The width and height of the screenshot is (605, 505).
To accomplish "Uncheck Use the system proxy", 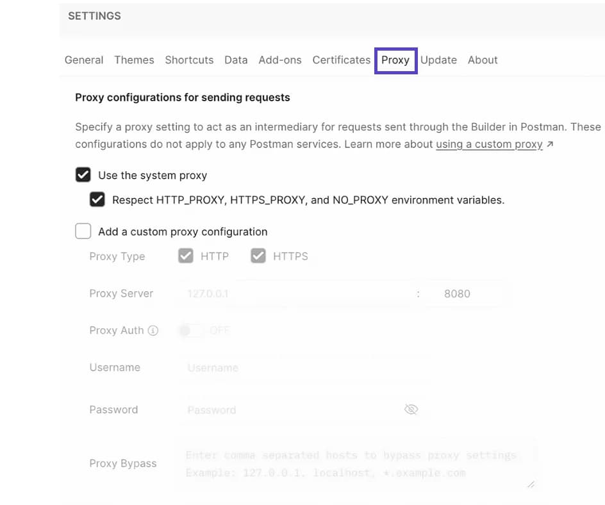I will [x=83, y=175].
